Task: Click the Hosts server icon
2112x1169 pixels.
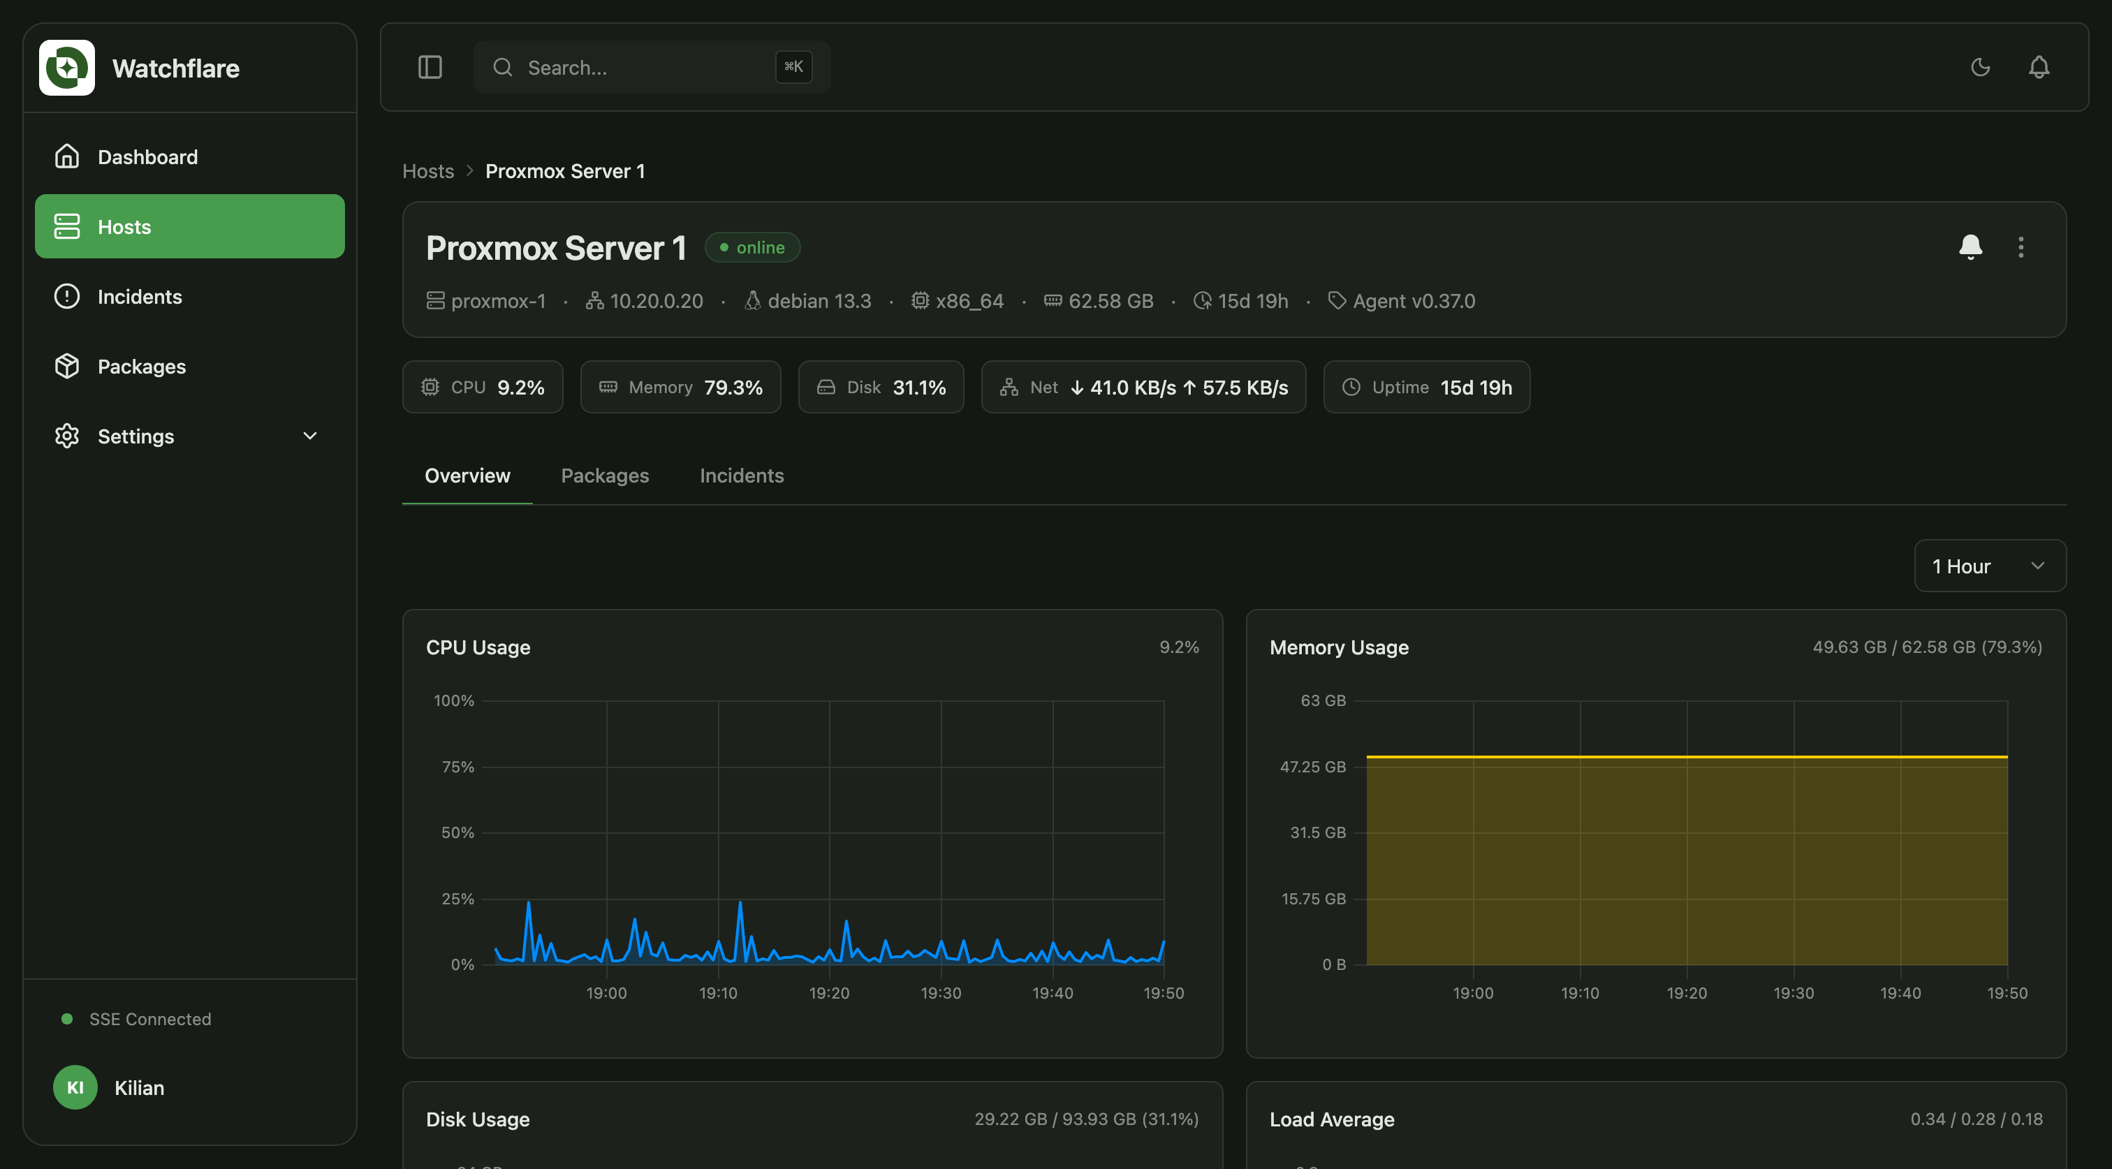Action: tap(66, 226)
